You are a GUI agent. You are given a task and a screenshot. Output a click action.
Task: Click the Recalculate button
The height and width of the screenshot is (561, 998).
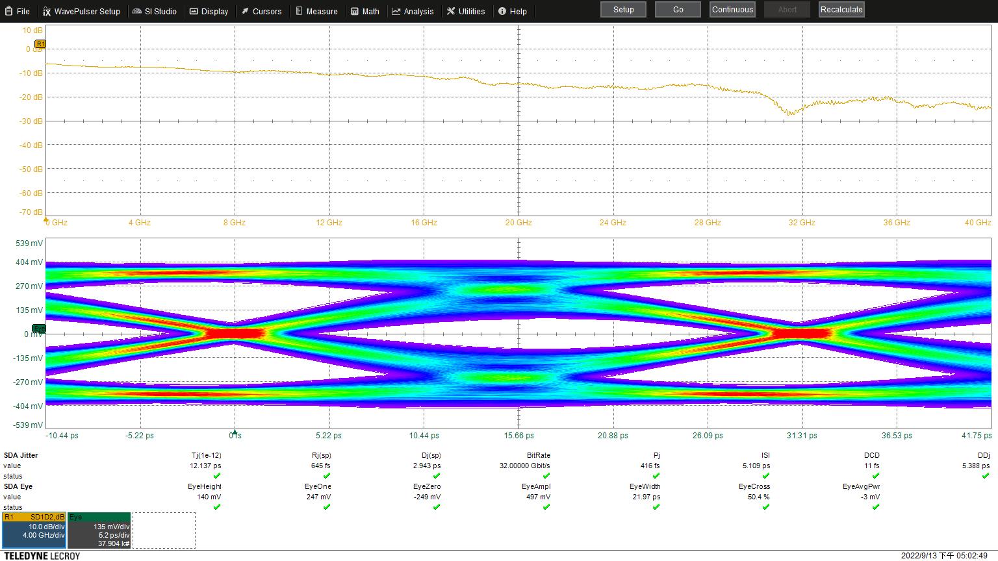(x=841, y=10)
